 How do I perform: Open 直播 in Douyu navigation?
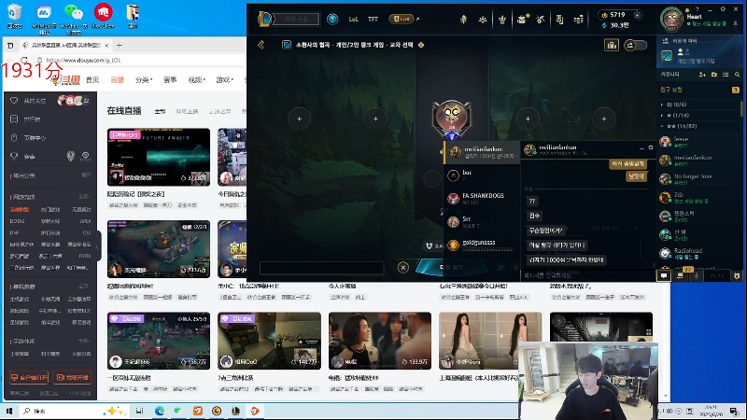(118, 80)
